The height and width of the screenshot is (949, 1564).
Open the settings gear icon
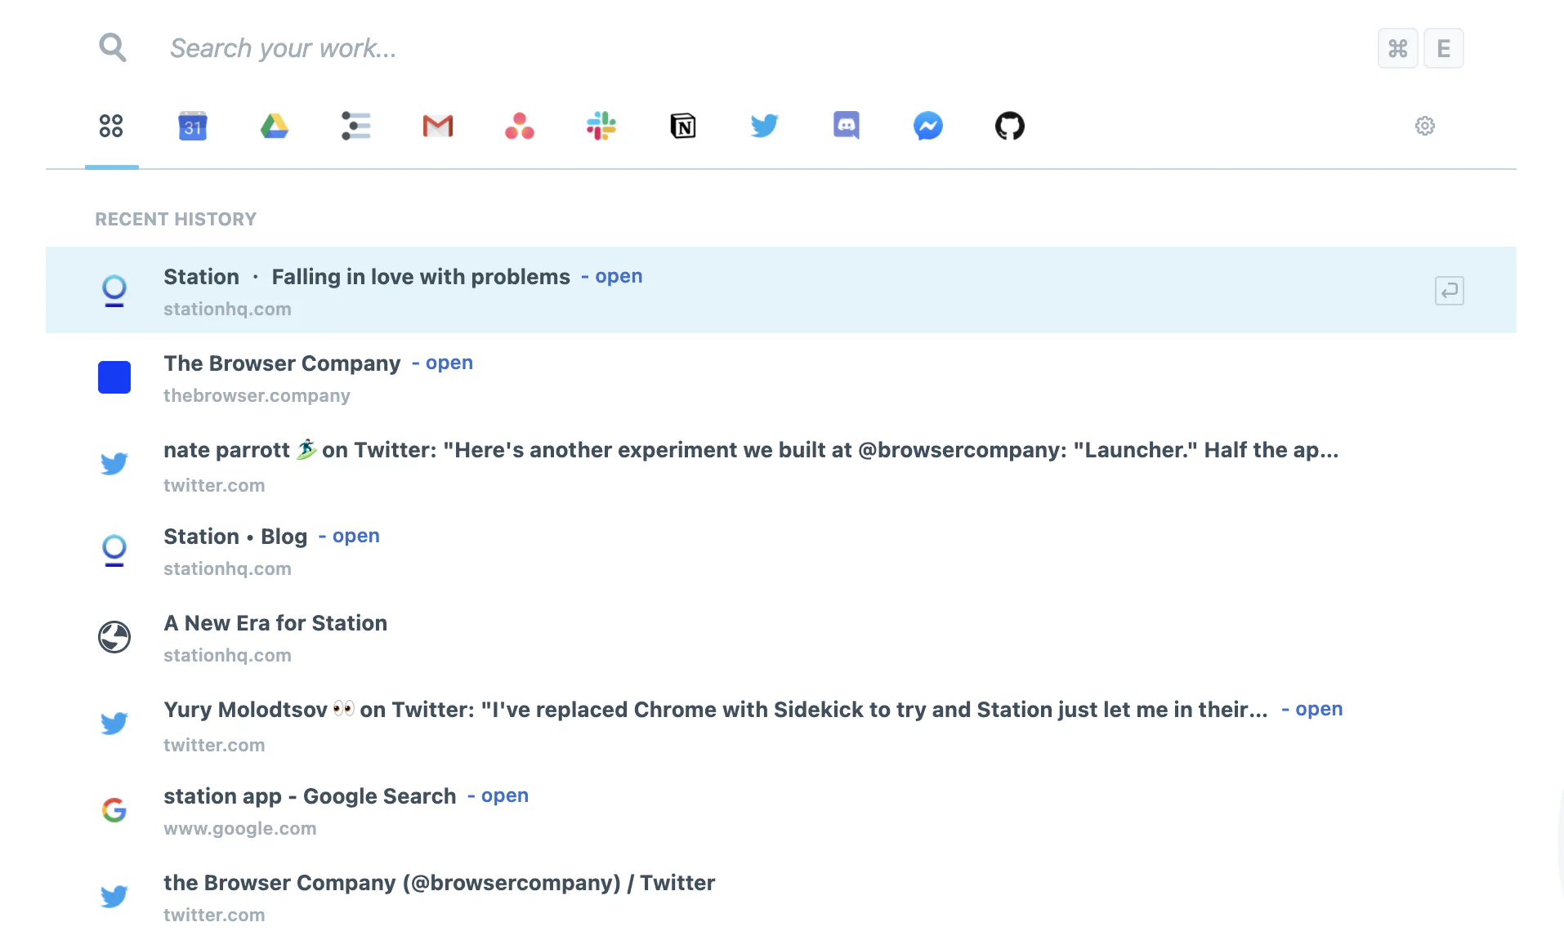[x=1424, y=126]
